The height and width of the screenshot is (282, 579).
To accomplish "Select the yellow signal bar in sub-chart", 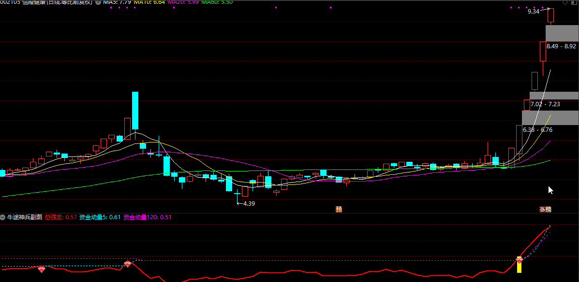I will pyautogui.click(x=520, y=267).
